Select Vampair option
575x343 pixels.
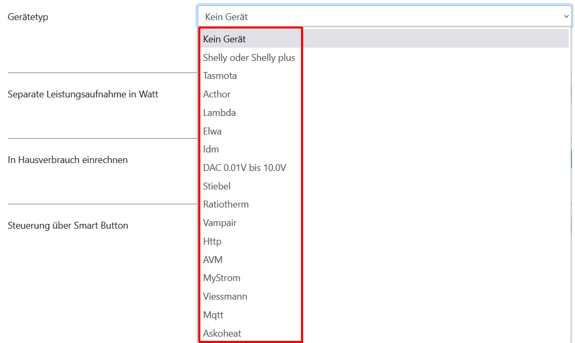[x=384, y=223]
